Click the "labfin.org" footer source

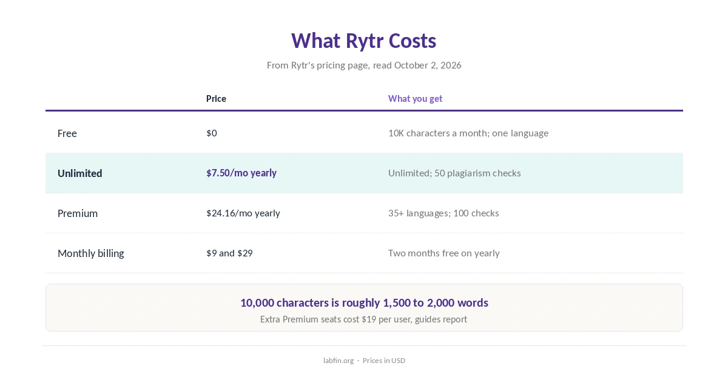(x=339, y=361)
